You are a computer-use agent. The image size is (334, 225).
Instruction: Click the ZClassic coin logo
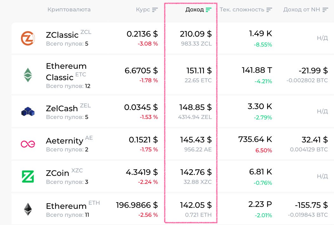click(28, 38)
